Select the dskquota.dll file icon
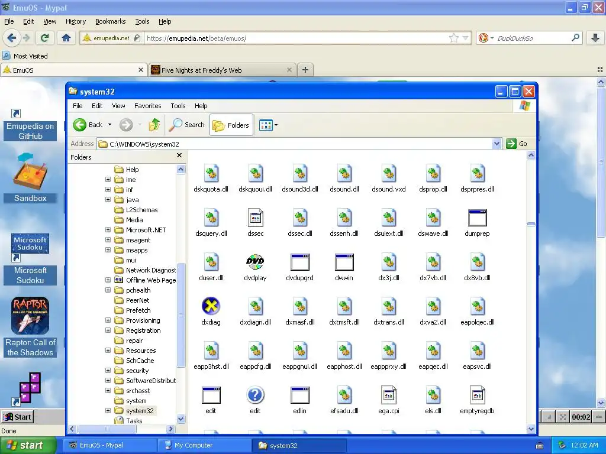Image resolution: width=606 pixels, height=454 pixels. pyautogui.click(x=211, y=174)
